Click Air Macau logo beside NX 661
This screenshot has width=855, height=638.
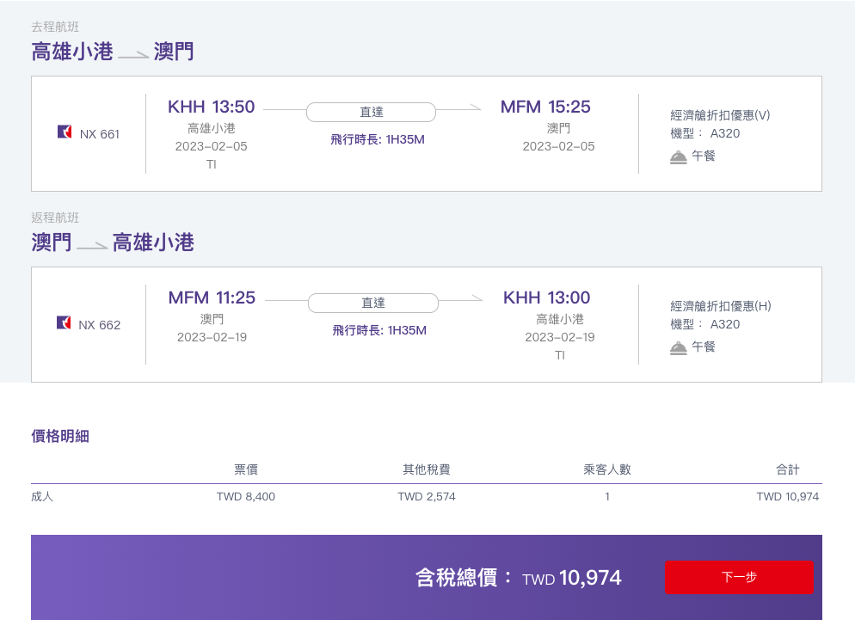click(65, 132)
